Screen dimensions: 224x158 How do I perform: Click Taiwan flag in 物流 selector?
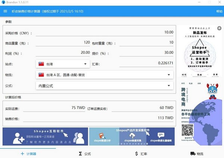coord(41,75)
